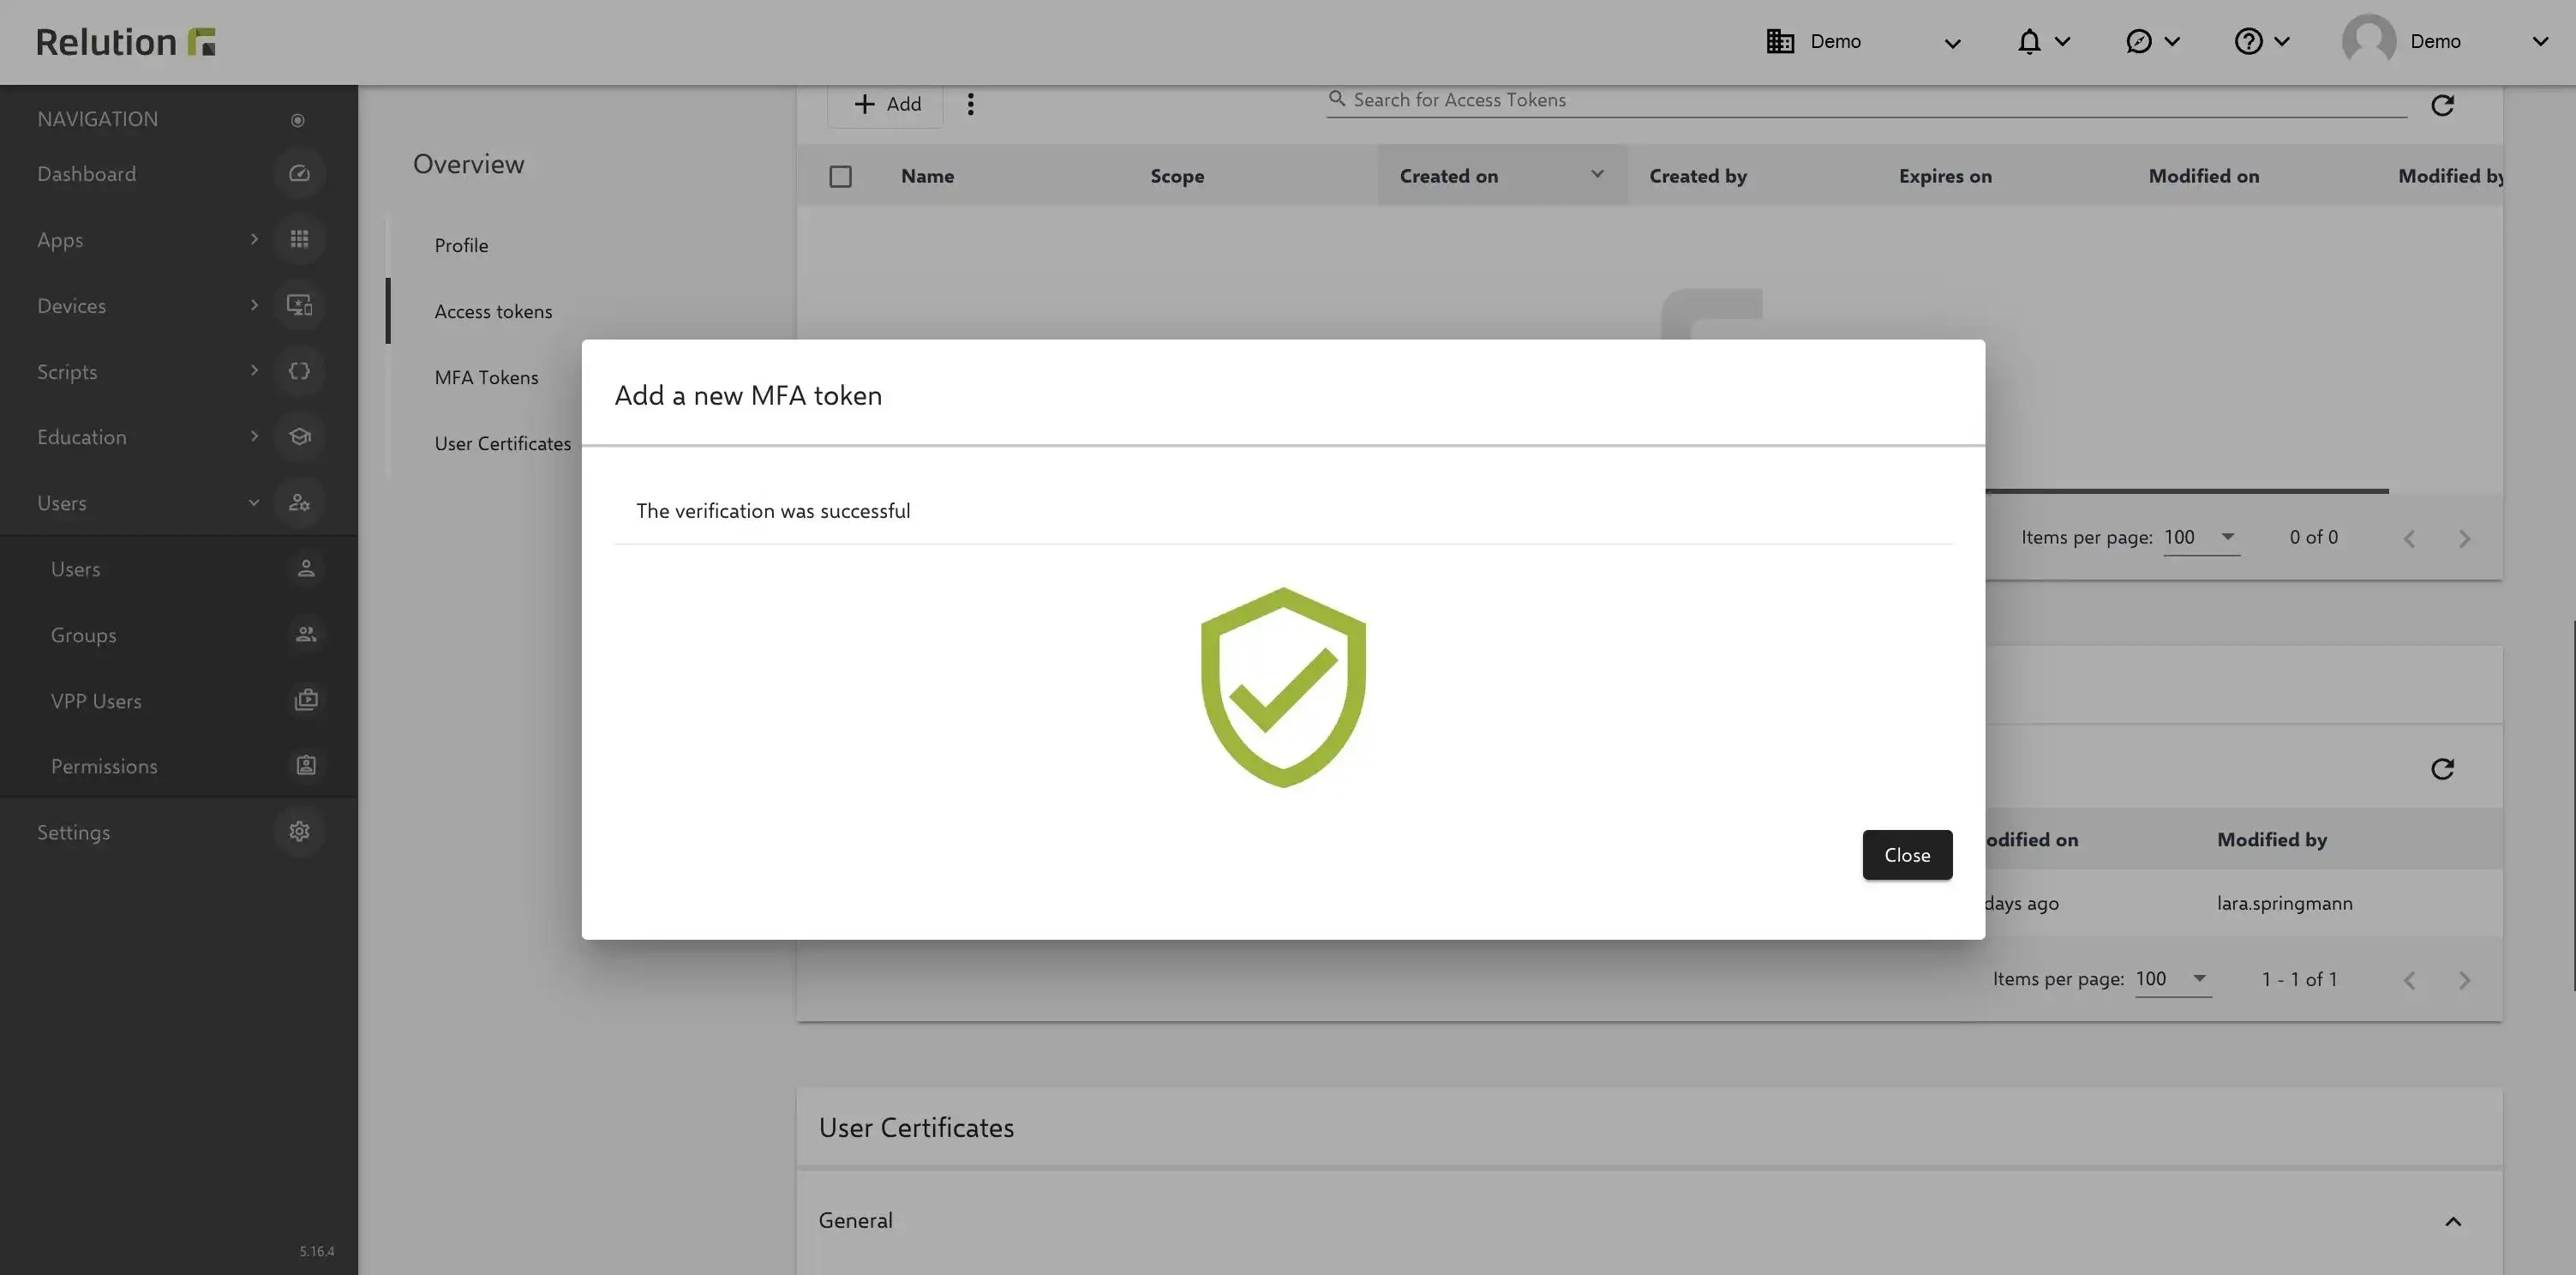
Task: Click the Name column header
Action: 927,176
